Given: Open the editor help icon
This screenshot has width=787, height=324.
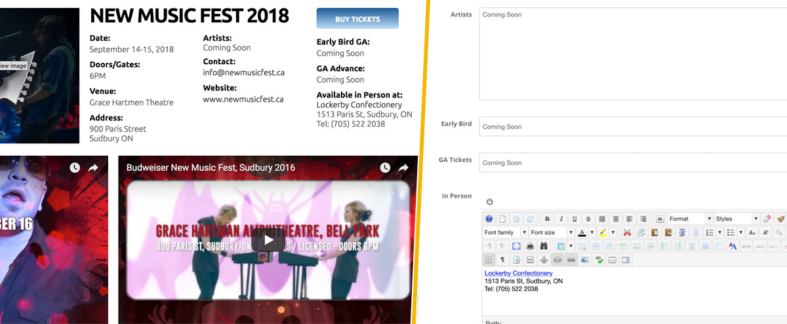Looking at the screenshot, I should tap(489, 219).
